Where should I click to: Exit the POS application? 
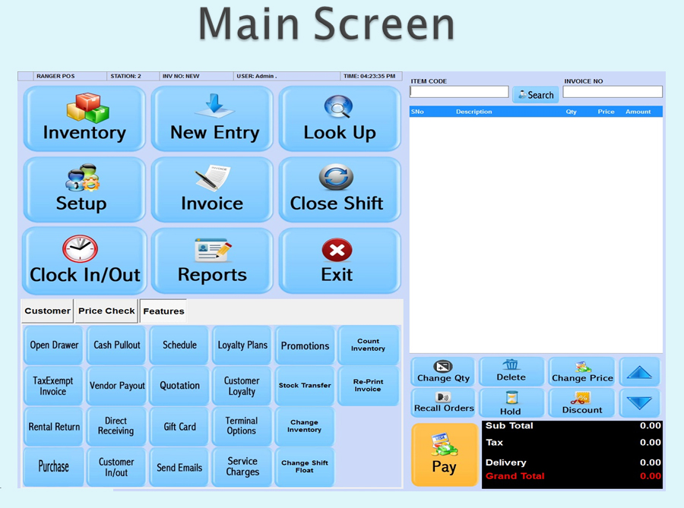point(339,261)
